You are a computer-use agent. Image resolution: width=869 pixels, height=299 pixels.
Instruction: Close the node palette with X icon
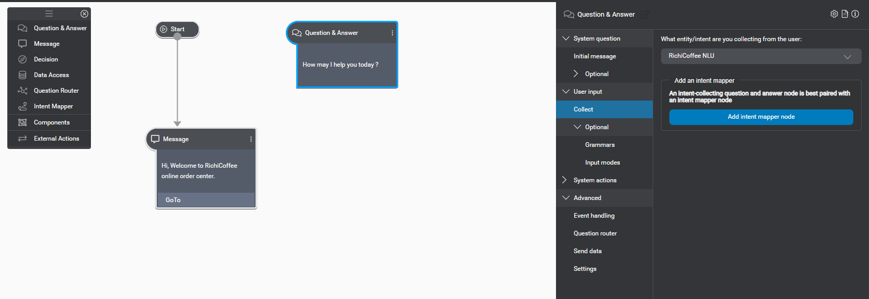coord(84,14)
